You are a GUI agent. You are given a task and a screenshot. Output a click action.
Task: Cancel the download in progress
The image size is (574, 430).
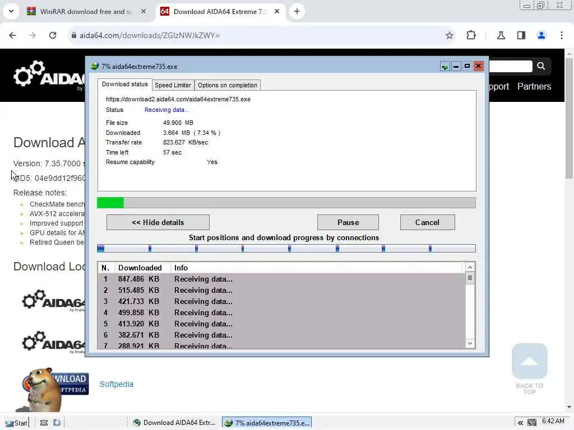(427, 222)
